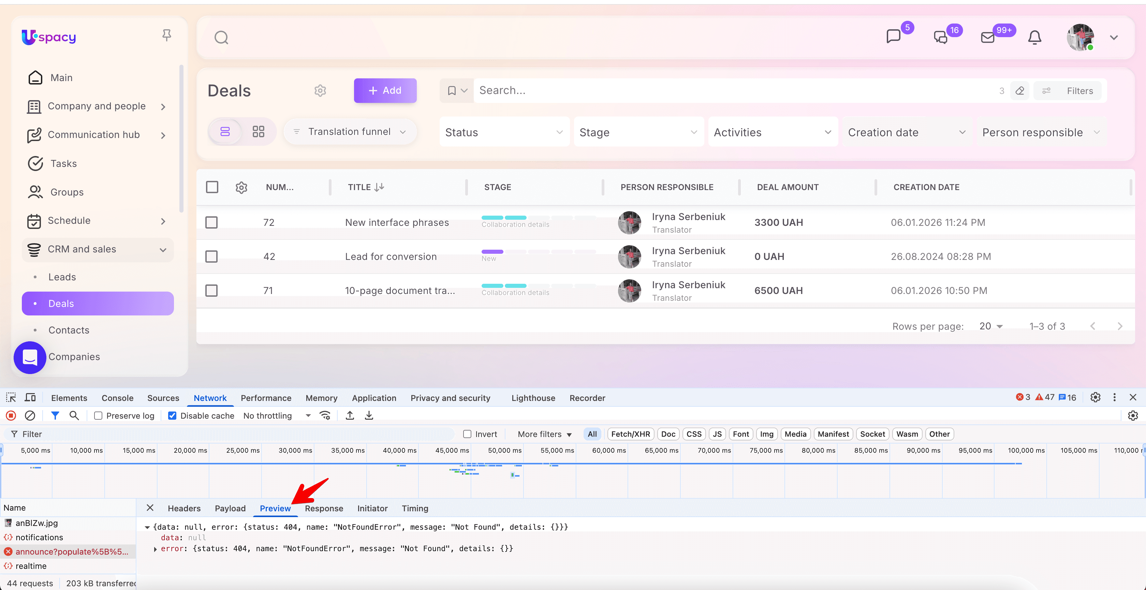Viewport: 1146px width, 590px height.
Task: Click the clear network log icon
Action: coord(30,415)
